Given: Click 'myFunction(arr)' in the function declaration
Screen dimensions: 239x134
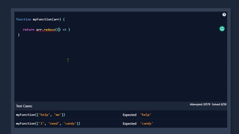Looking at the screenshot, I should click(47, 19).
